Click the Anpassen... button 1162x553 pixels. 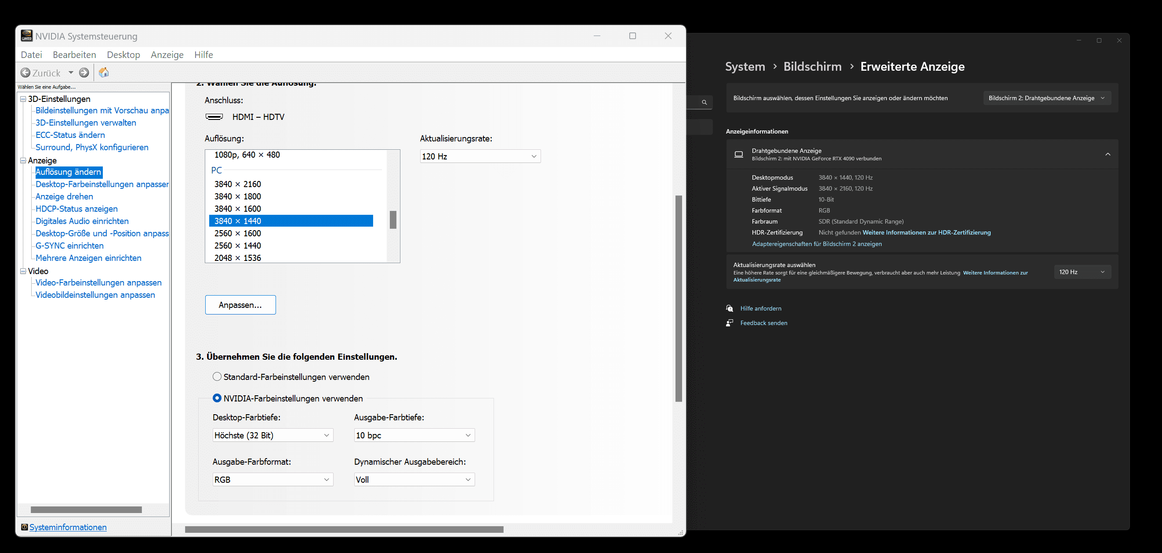pyautogui.click(x=240, y=305)
